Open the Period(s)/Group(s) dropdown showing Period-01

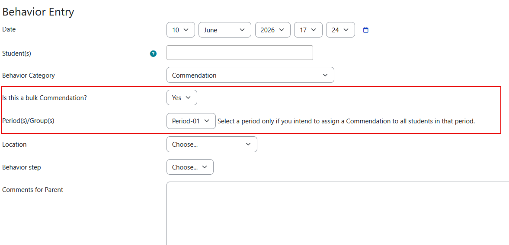pos(191,121)
